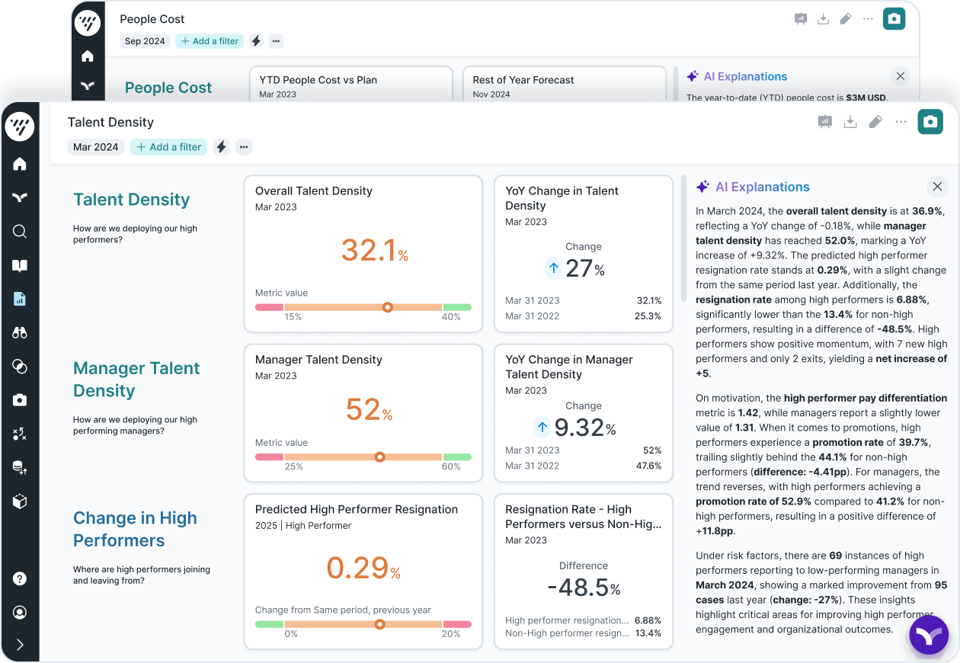
Task: Select the highlighted Analyses report icon in sidebar
Action: coord(20,299)
